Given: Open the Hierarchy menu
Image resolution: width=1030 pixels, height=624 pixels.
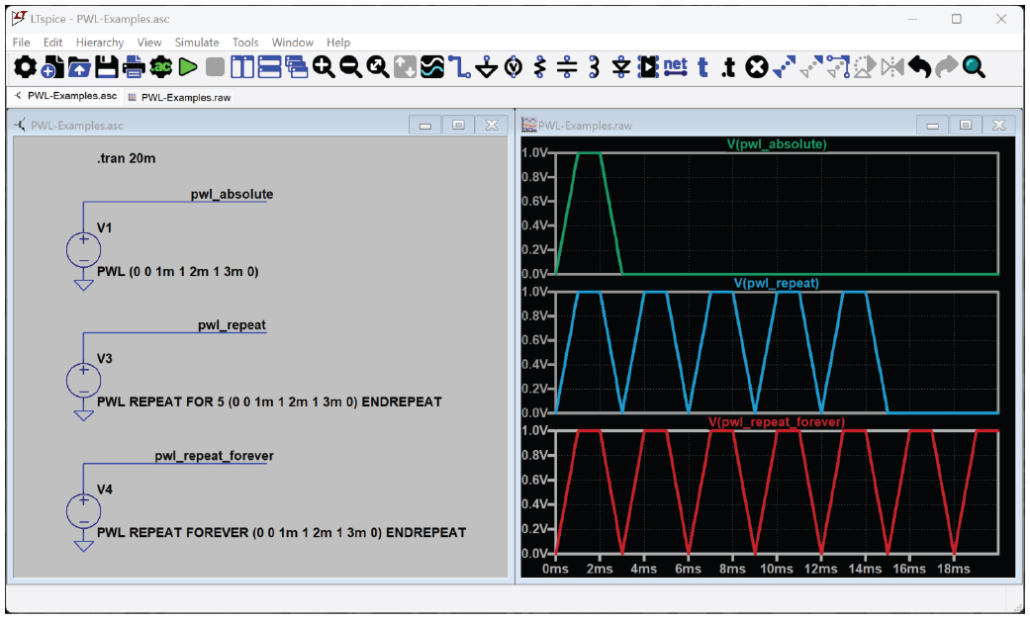Looking at the screenshot, I should tap(100, 43).
